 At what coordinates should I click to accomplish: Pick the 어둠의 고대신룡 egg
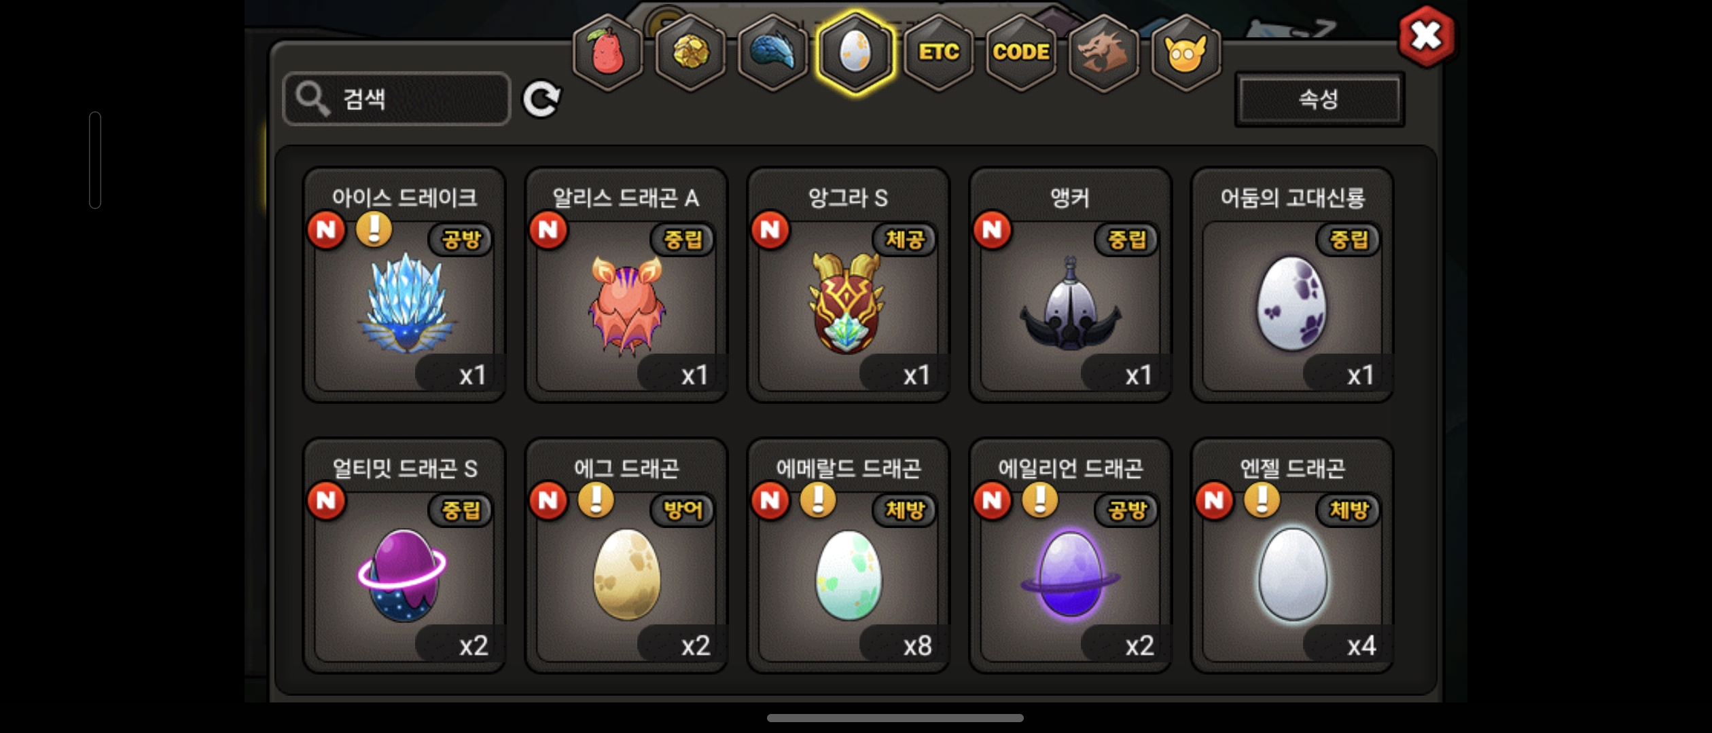pyautogui.click(x=1292, y=285)
